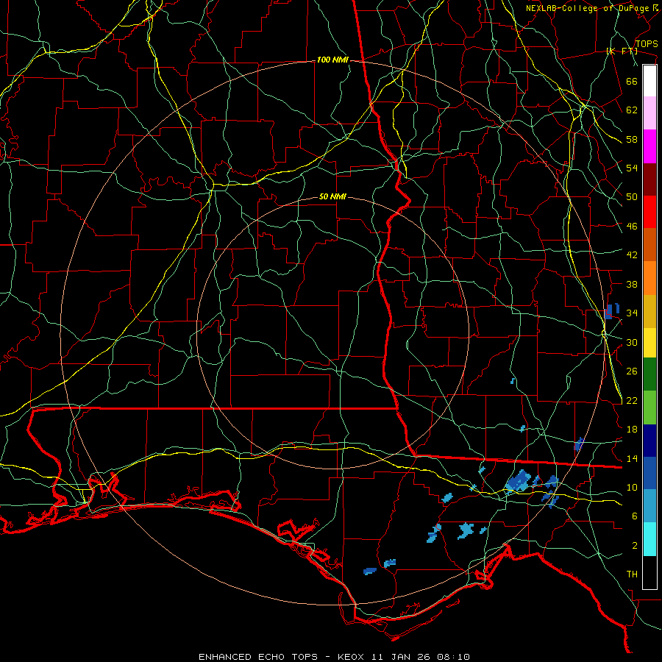Select the light green 22 kft legend swatch
The image size is (662, 662).
click(x=649, y=407)
